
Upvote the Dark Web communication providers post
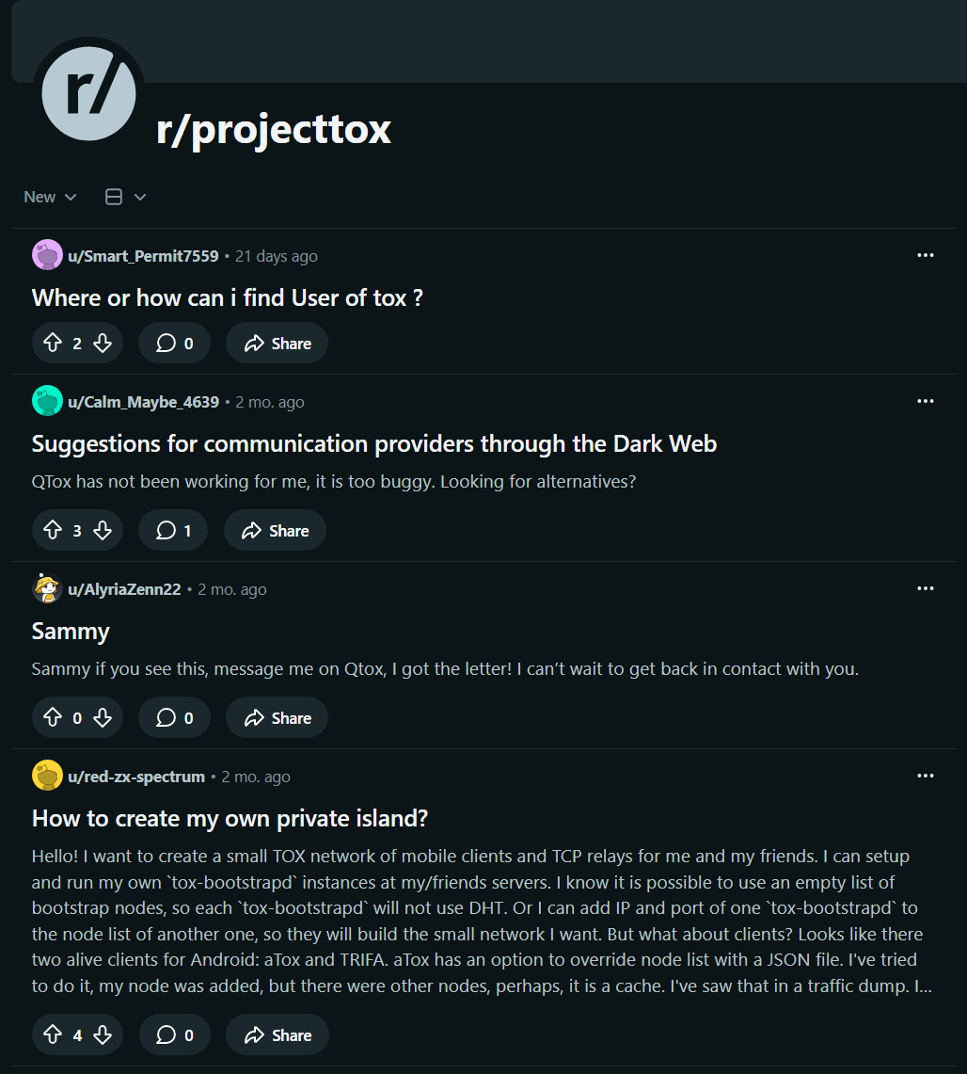coord(53,531)
